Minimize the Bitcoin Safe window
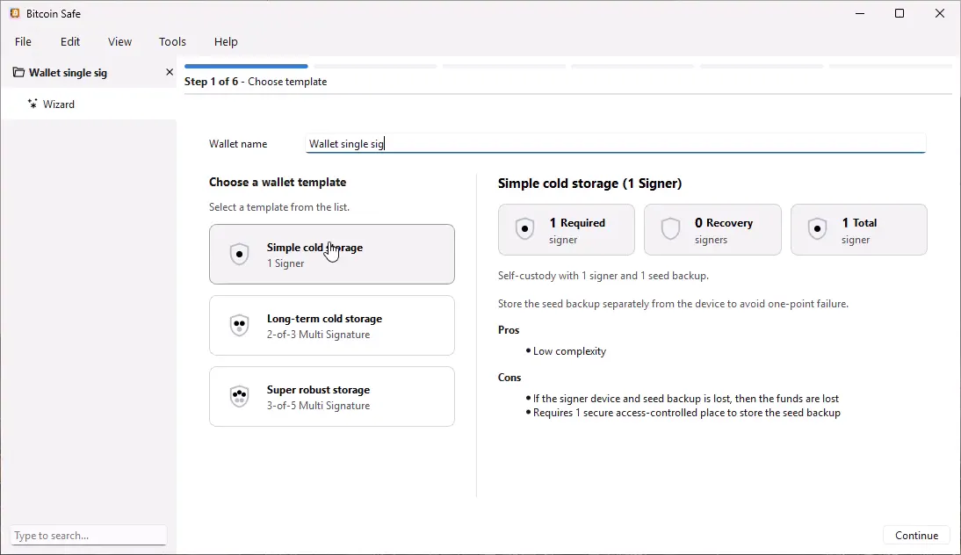This screenshot has width=961, height=555. coord(860,13)
